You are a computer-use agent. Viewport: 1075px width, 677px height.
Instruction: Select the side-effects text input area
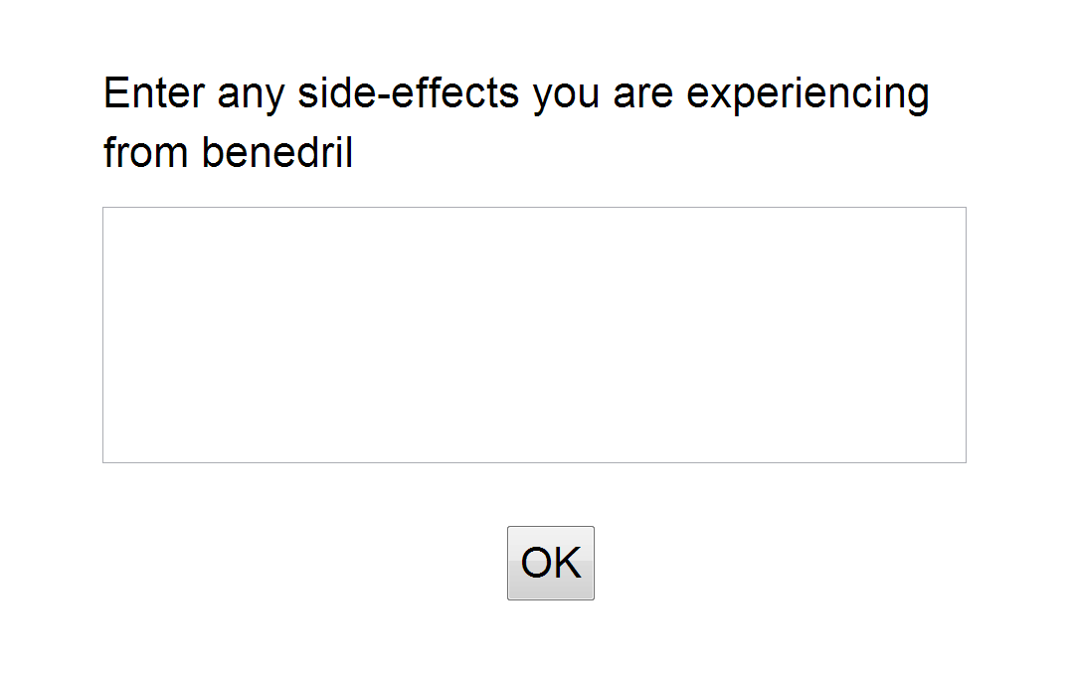click(534, 334)
